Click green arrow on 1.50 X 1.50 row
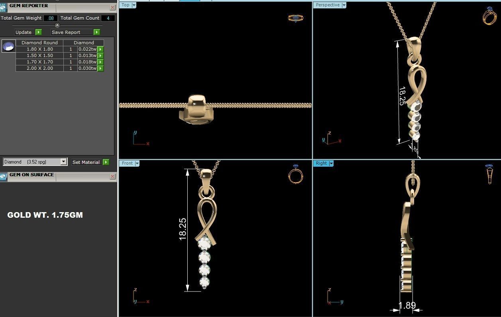 point(101,55)
